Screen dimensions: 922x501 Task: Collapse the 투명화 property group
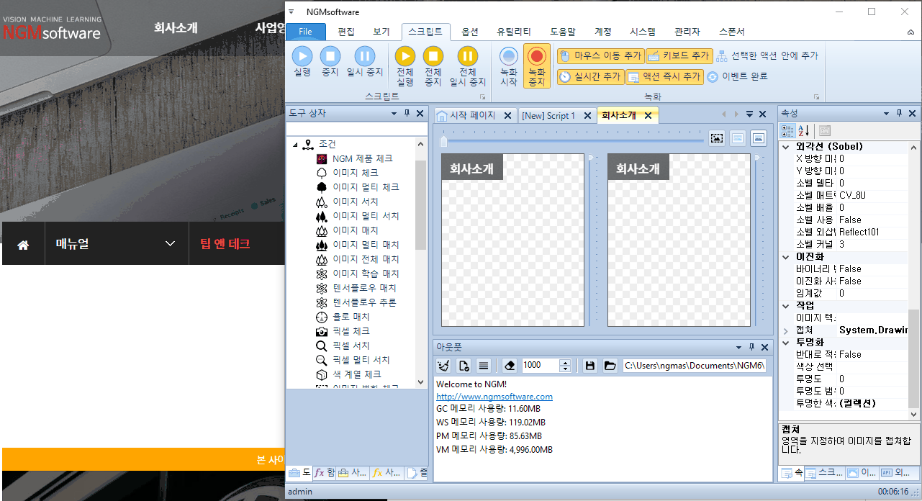[786, 343]
